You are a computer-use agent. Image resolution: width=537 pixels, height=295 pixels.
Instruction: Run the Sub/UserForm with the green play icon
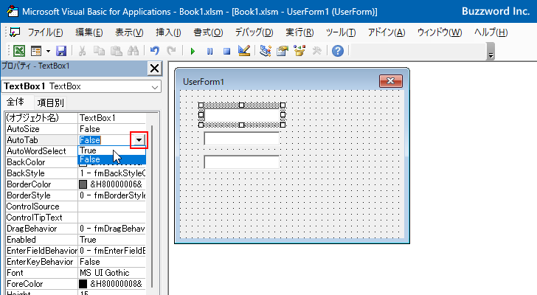[193, 52]
